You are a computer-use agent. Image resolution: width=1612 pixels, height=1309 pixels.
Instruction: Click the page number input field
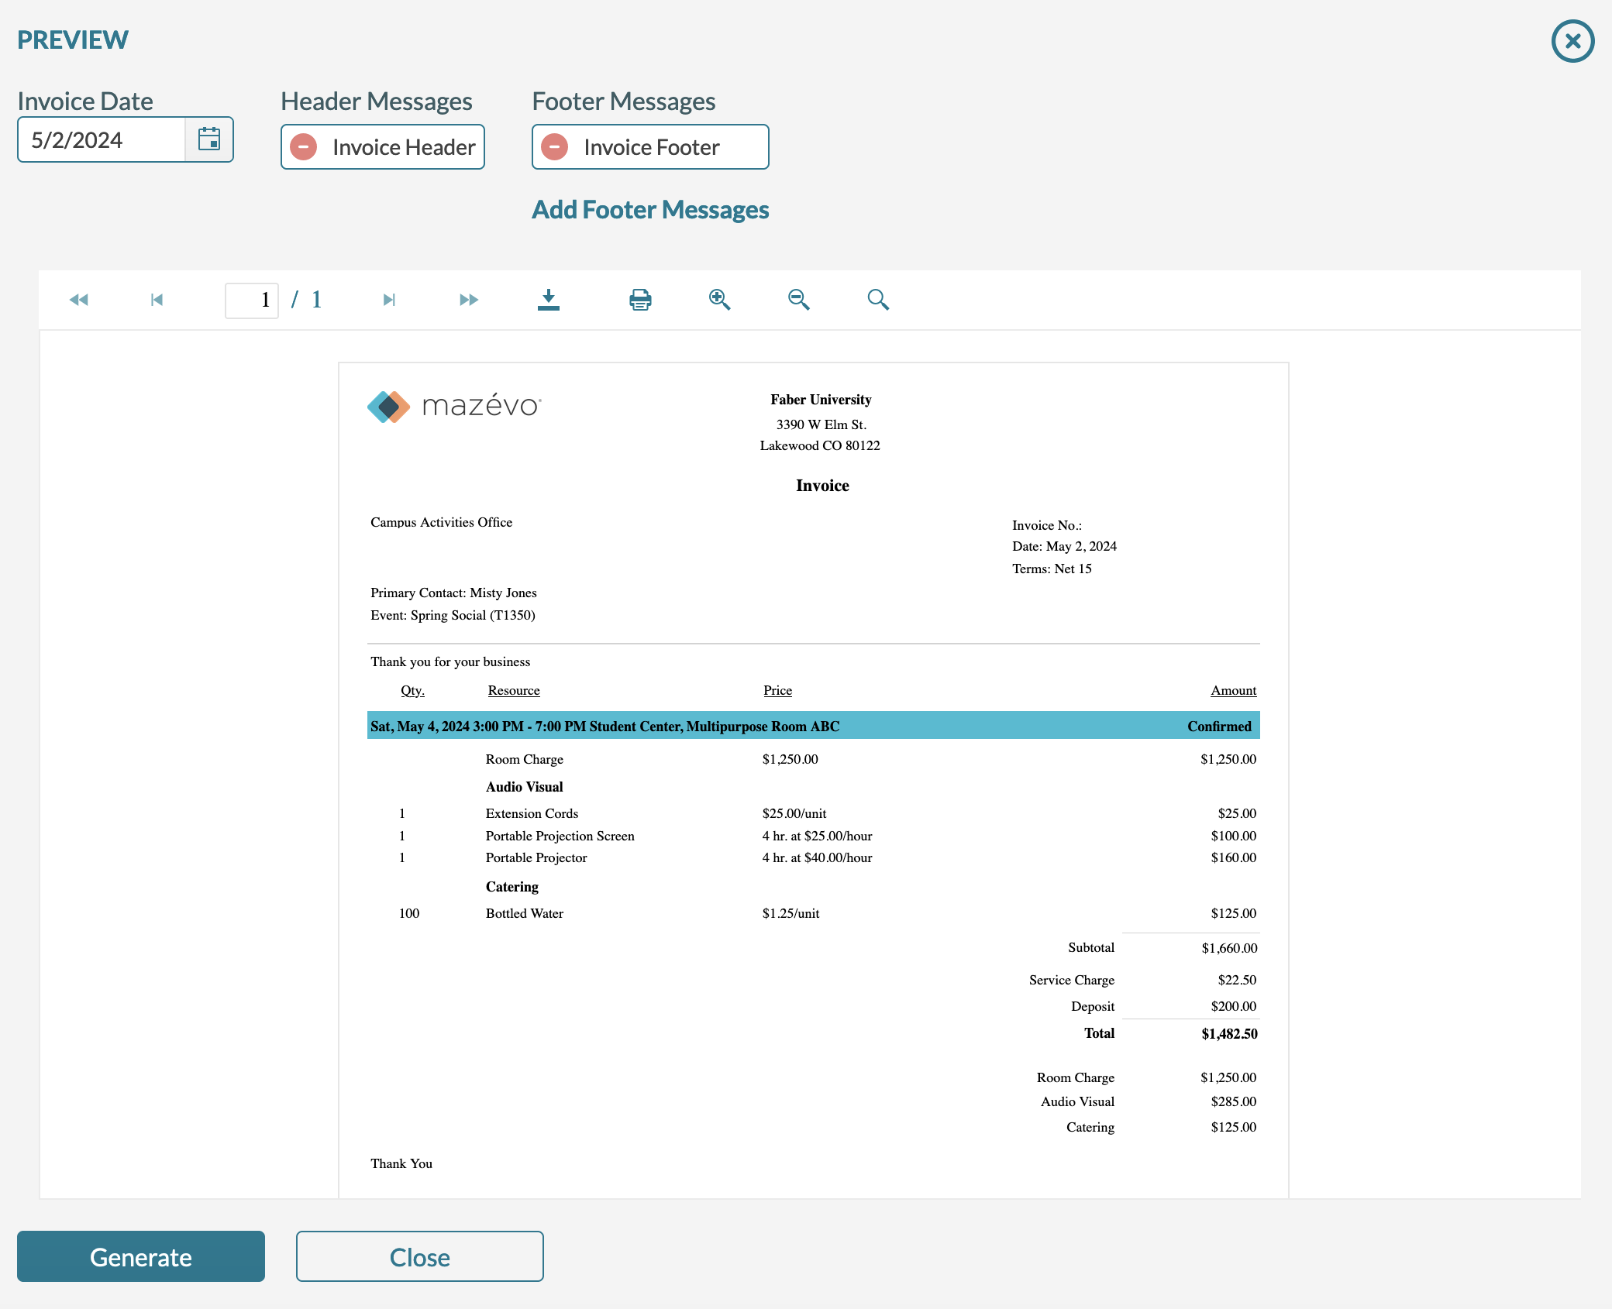(251, 300)
